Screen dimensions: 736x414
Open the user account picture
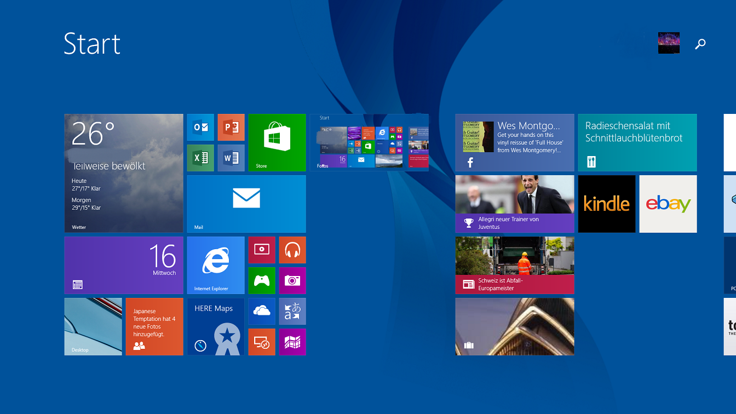[669, 43]
